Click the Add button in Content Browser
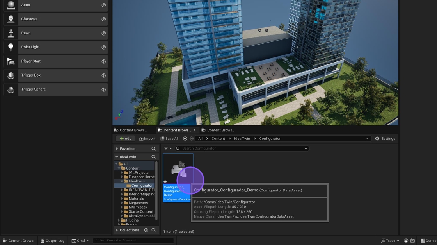This screenshot has height=245, width=437. coord(125,139)
